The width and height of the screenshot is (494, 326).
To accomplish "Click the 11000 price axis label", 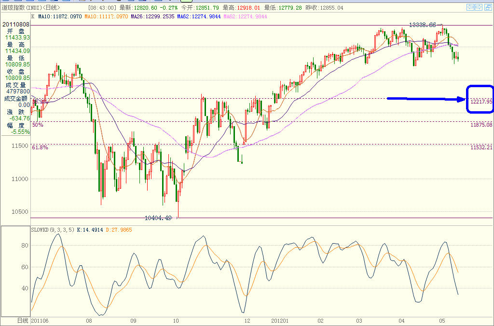I will tap(20, 179).
